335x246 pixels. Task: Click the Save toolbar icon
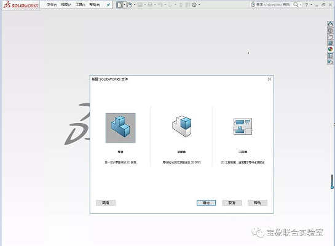click(x=140, y=5)
